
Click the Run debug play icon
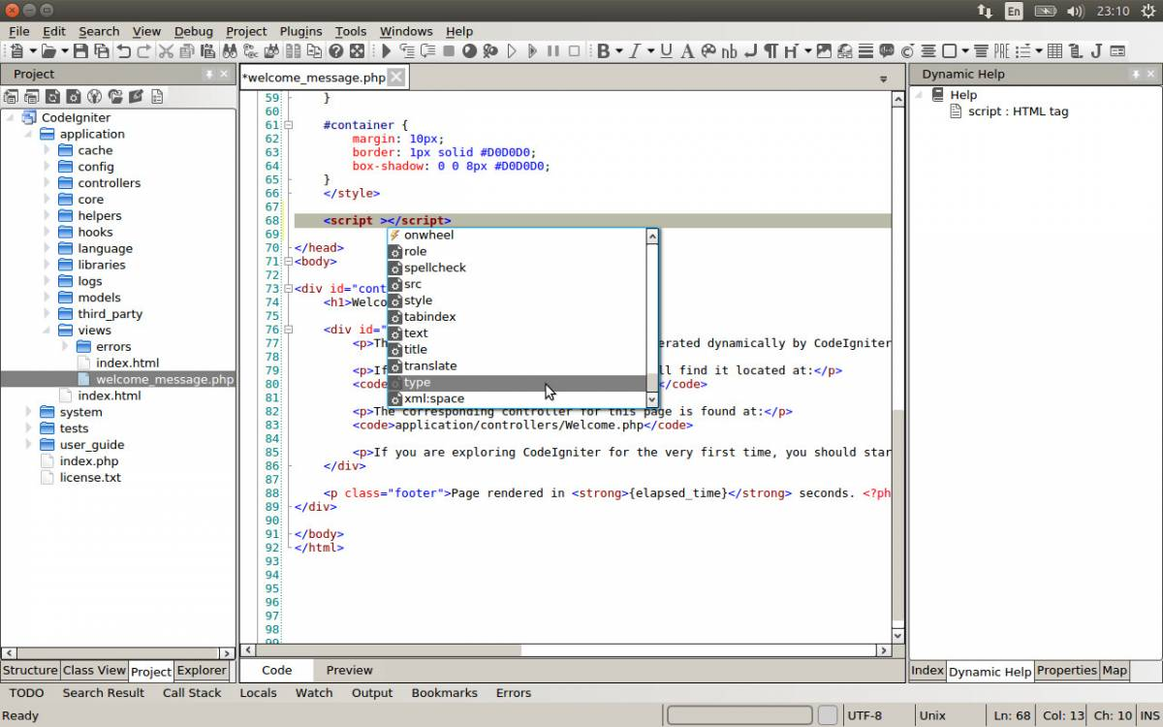coord(386,50)
